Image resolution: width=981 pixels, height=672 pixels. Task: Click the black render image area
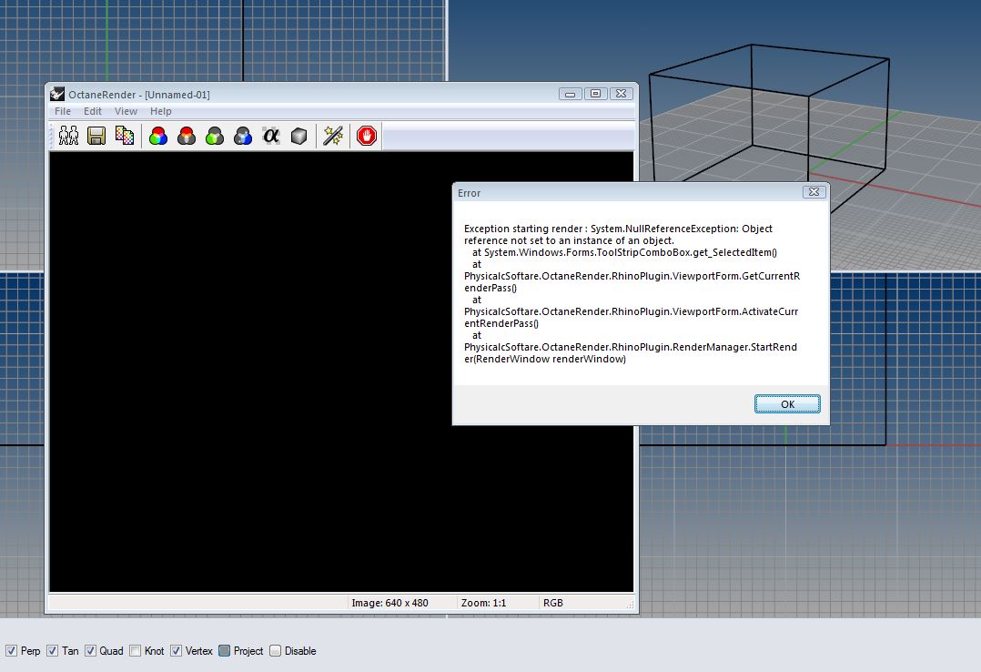pyautogui.click(x=341, y=372)
